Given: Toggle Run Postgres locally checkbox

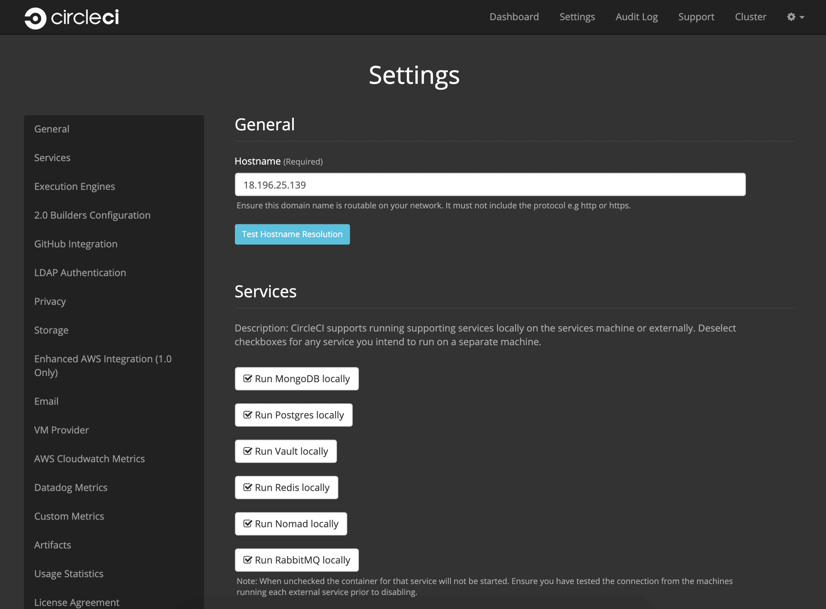Looking at the screenshot, I should coord(293,415).
